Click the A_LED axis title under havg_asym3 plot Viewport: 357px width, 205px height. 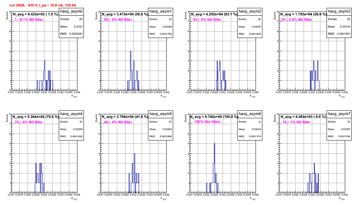(x=342, y=96)
